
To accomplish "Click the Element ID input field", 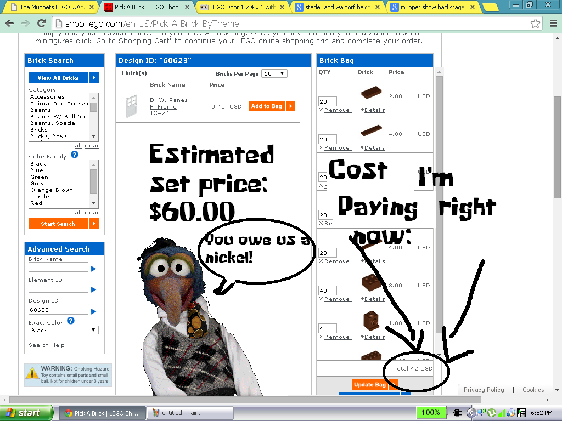I will 58,288.
